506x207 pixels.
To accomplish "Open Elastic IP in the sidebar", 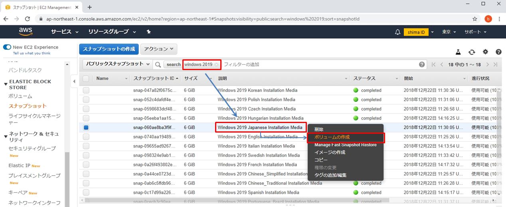I will click(x=20, y=166).
